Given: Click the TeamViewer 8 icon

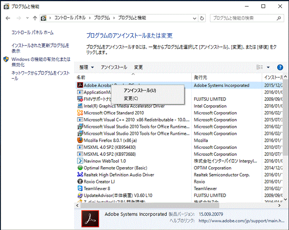Looking at the screenshot, I should point(80,188).
